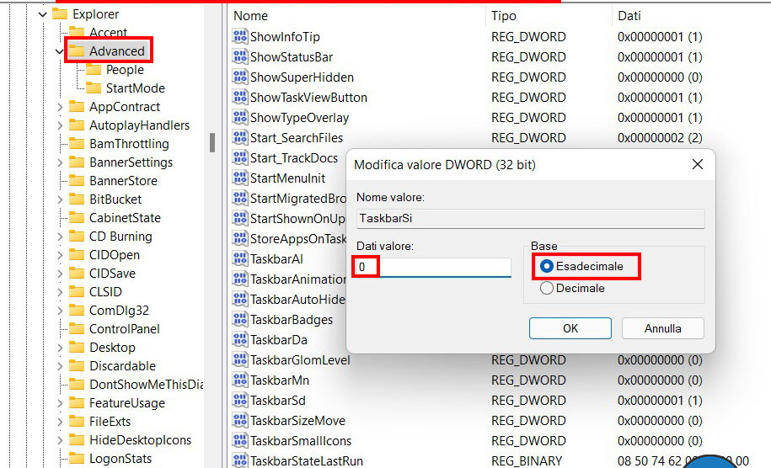Click the BamThrottling folder icon
This screenshot has height=468, width=771.
[76, 143]
